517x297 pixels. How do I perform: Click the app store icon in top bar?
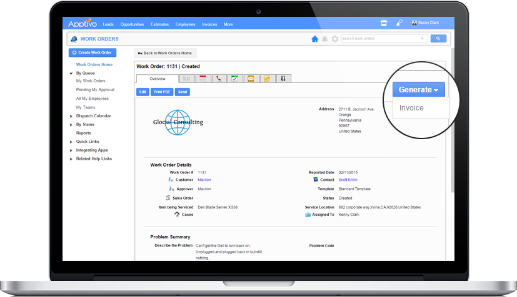pyautogui.click(x=384, y=24)
